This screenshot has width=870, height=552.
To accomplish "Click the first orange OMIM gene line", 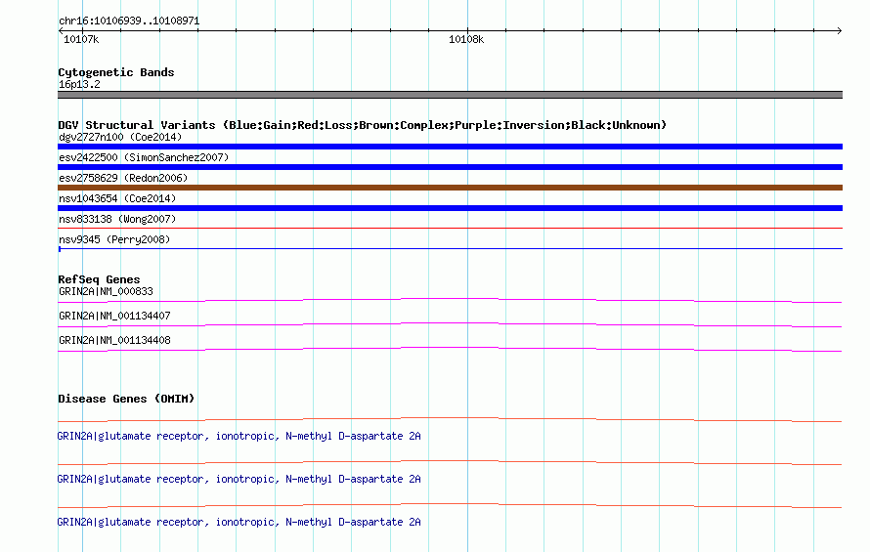I will 450,419.
